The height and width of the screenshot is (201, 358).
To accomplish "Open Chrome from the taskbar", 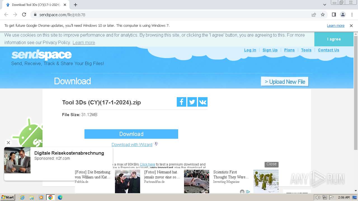I will (x=51, y=197).
